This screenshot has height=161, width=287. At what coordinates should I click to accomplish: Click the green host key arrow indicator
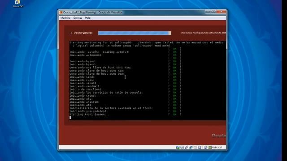click(210, 147)
